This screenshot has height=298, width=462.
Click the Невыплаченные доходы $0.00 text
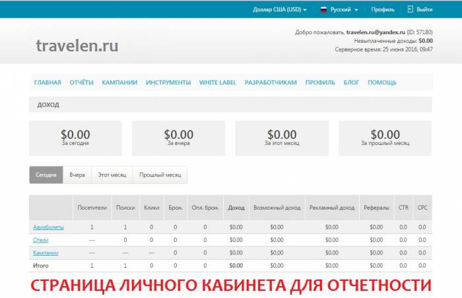(x=393, y=41)
